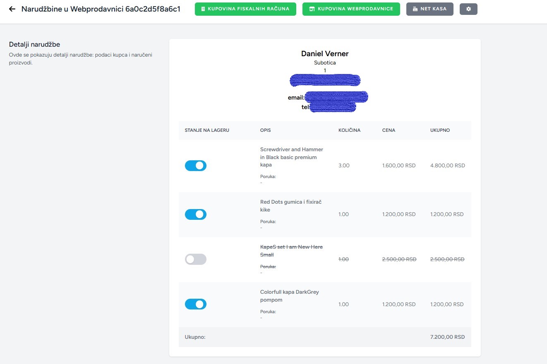Toggle stock for Screwdriver and Hammer kapa
547x364 pixels.
coord(196,166)
